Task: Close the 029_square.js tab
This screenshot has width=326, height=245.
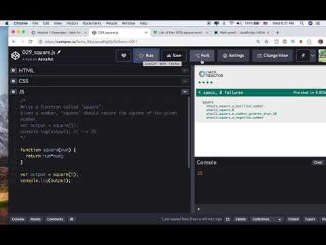Action: coord(146,33)
